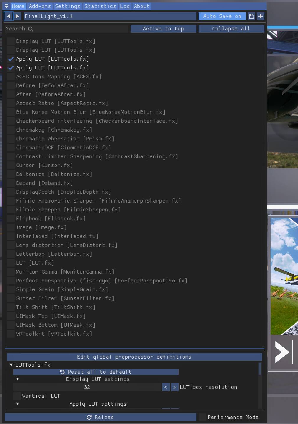Enable Before [BeforeAfter.fx] checkbox
This screenshot has height=424, width=298.
[11, 85]
